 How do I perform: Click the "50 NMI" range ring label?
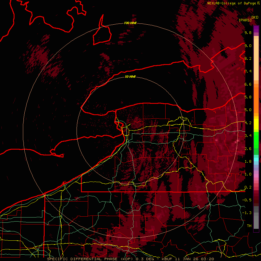130,77
